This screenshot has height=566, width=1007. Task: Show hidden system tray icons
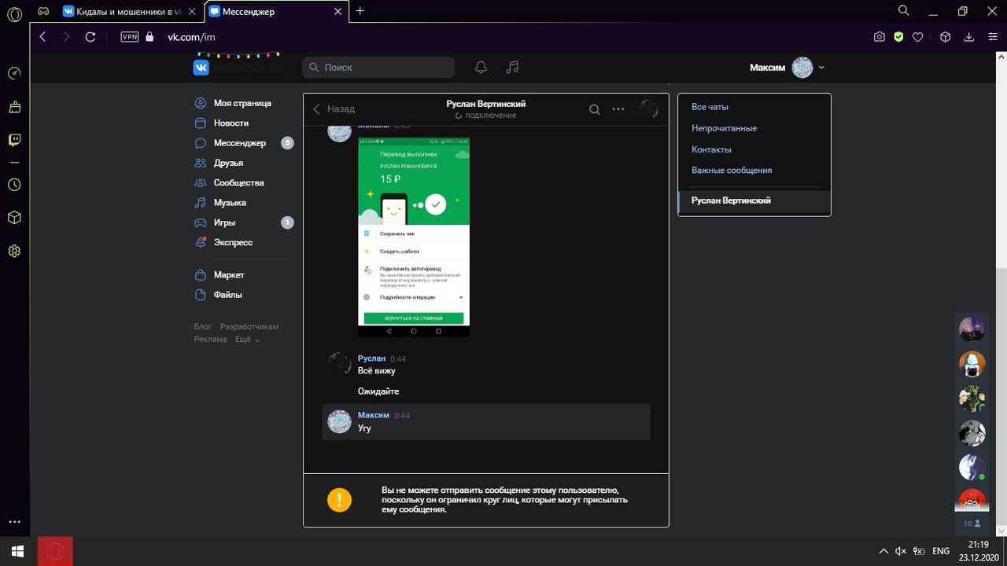click(883, 551)
